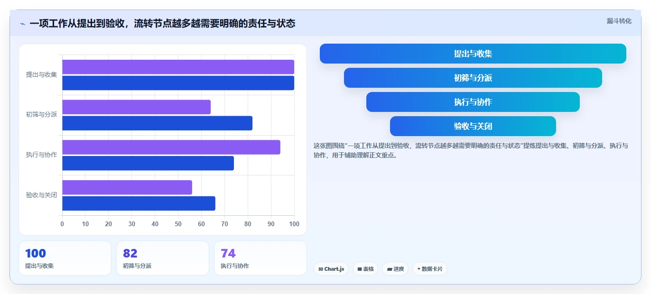Click the blue bar for 验收与关闭
Screen dimensions: 651x294
[x=139, y=203]
